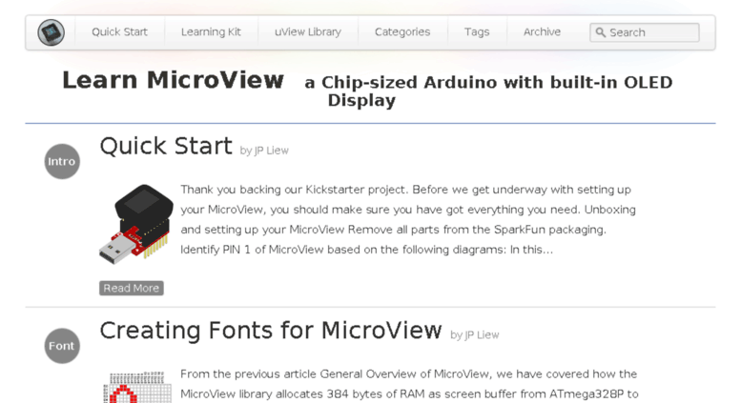Go to uView Library in navbar
Viewport: 741px width, 403px height.
[308, 32]
